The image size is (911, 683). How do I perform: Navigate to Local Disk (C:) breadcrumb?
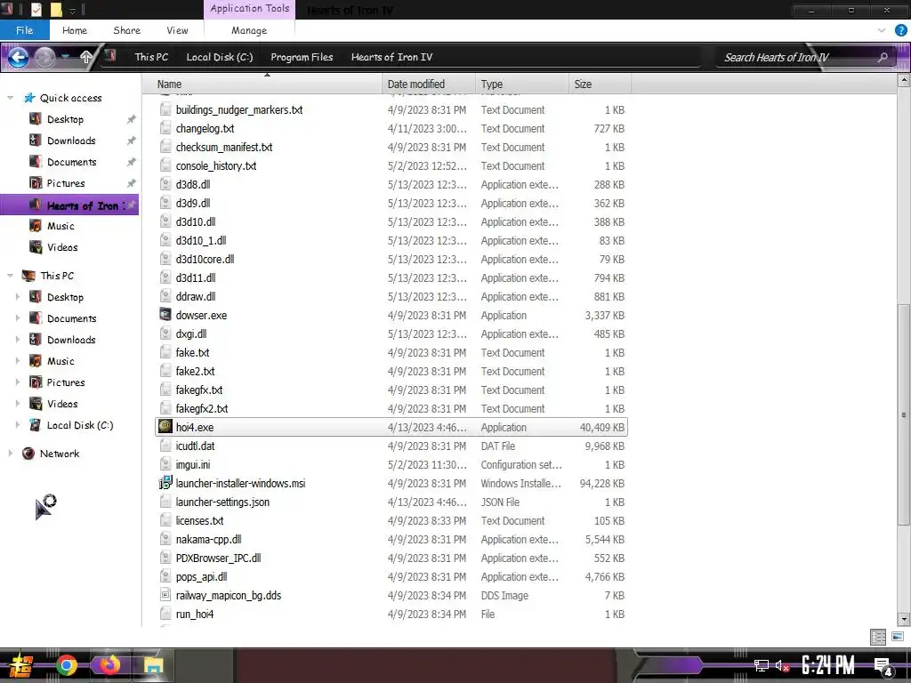point(220,57)
